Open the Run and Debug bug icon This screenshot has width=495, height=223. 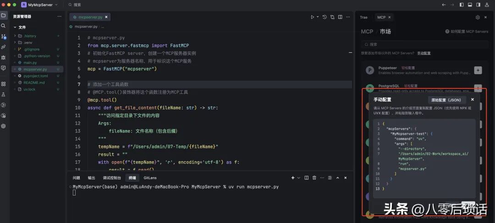[4, 57]
